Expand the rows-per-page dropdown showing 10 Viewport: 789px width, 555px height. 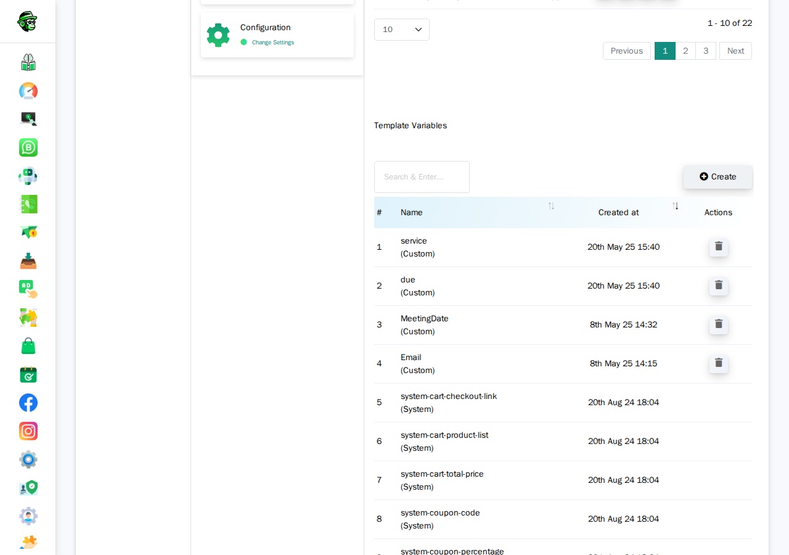tap(402, 30)
